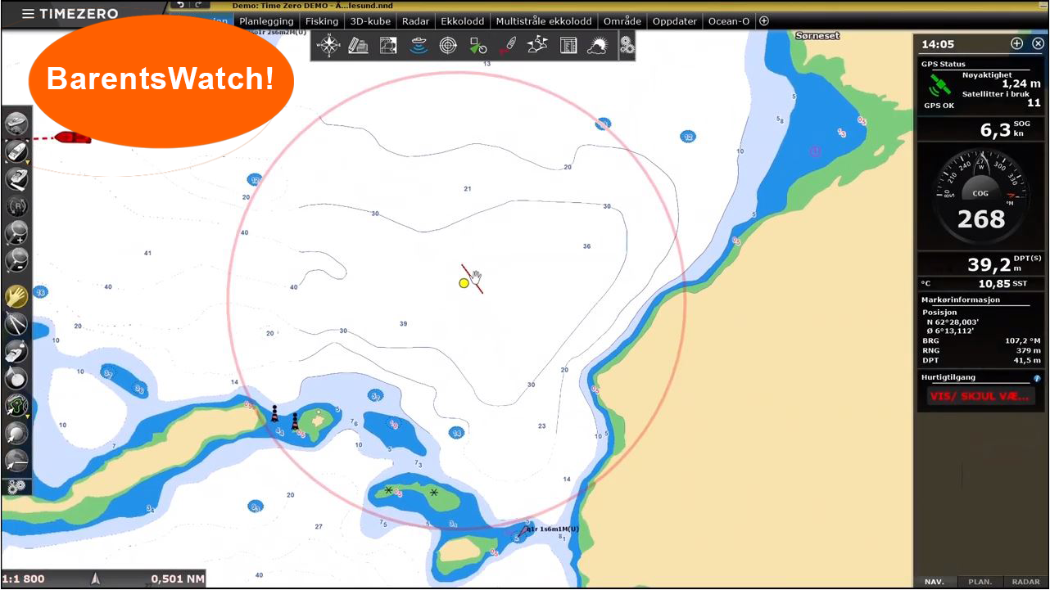Click the redo arrow in title bar
Screen dimensions: 1050x590
(197, 5)
